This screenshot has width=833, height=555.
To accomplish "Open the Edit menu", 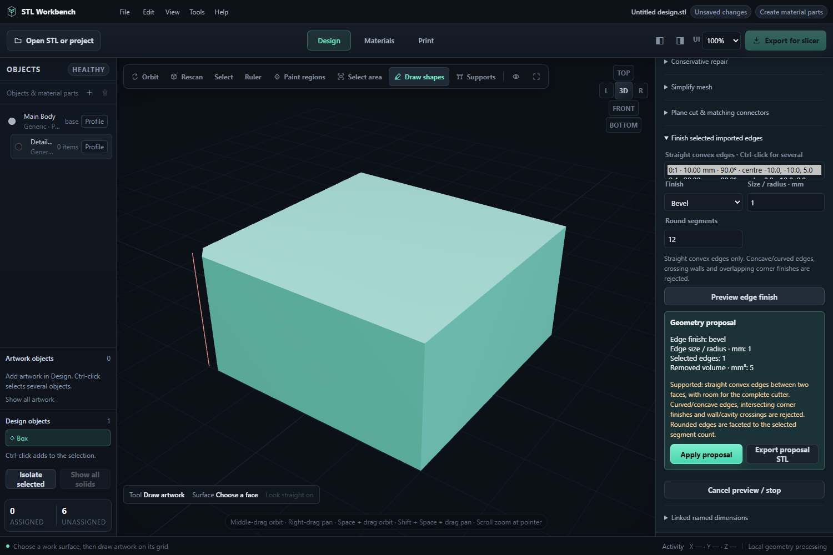I will (x=148, y=12).
